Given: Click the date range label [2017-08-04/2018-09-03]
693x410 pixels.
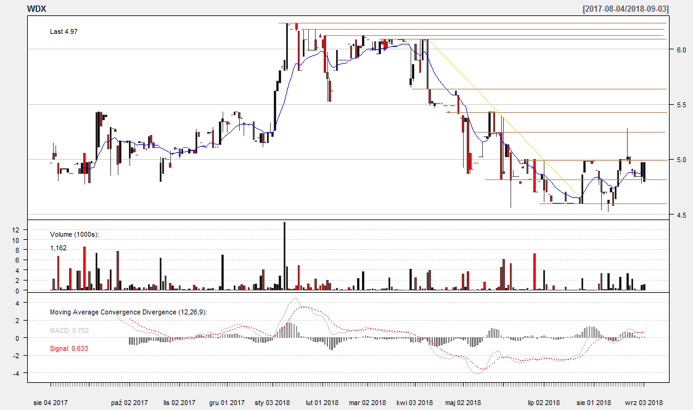Looking at the screenshot, I should point(625,9).
